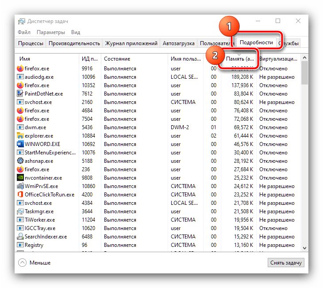Click the svchost.exe icon for PID 4384
The image size is (323, 288).
20,203
